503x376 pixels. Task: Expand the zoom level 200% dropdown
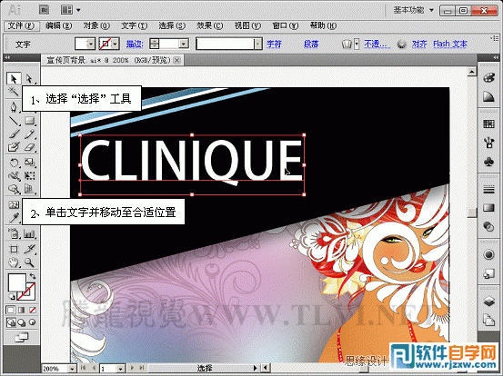click(72, 369)
